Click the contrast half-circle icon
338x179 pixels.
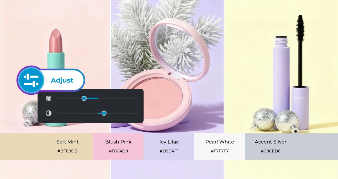point(49,113)
